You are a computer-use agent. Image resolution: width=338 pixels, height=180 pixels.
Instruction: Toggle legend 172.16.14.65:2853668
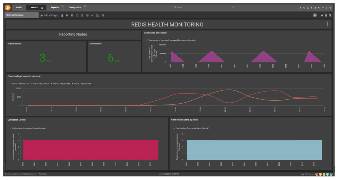click(x=61, y=84)
